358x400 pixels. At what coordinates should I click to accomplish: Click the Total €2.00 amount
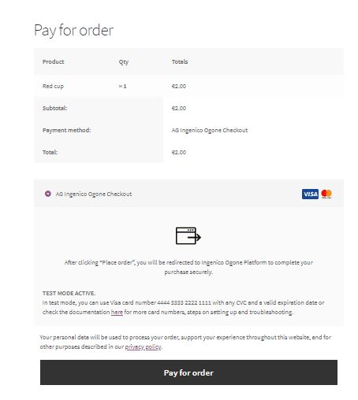179,152
